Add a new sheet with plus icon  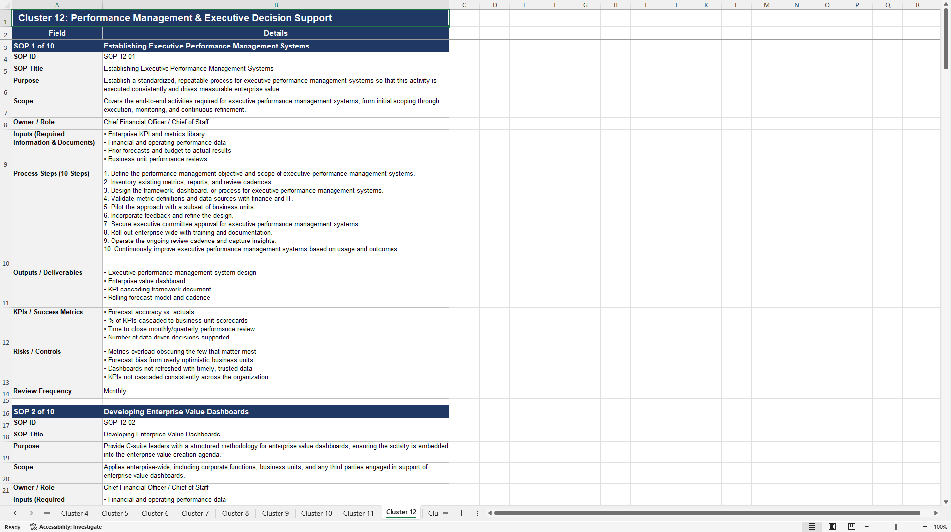[x=461, y=513]
